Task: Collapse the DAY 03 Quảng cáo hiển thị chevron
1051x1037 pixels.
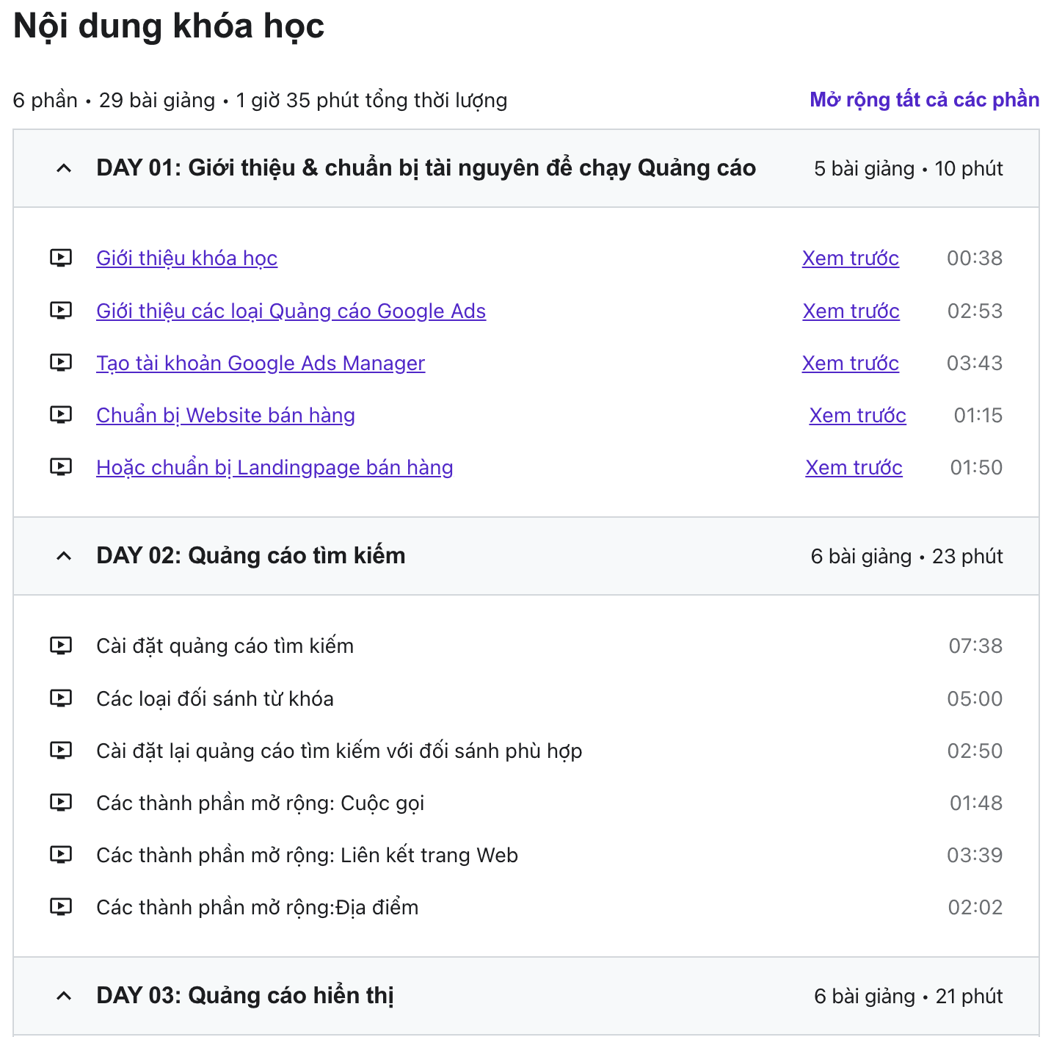Action: (64, 996)
